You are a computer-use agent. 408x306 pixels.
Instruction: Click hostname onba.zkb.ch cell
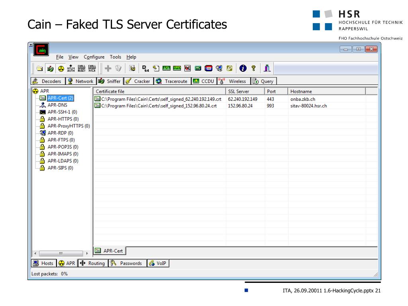[303, 99]
